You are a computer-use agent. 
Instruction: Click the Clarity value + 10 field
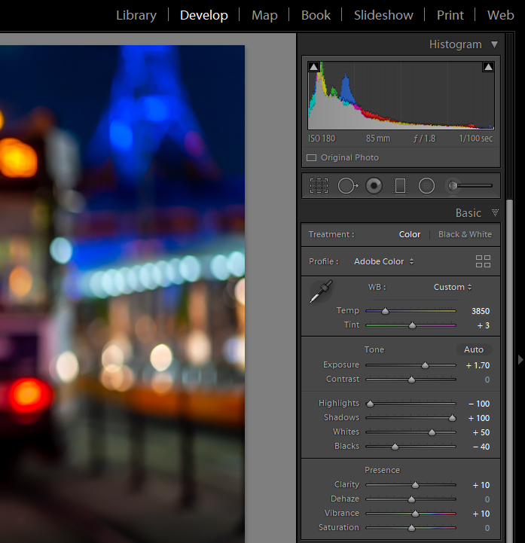[481, 486]
